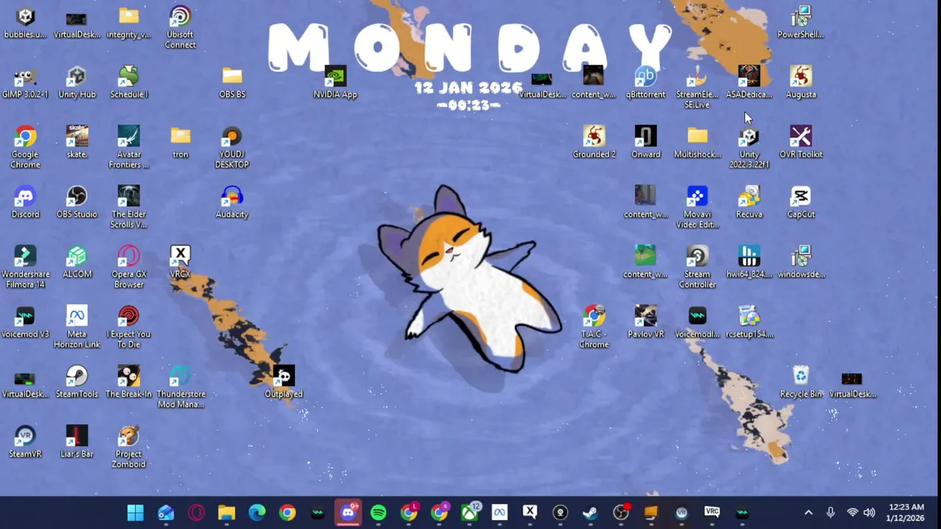Launch the OVR Toolkit shortcut
The width and height of the screenshot is (941, 529).
point(801,142)
